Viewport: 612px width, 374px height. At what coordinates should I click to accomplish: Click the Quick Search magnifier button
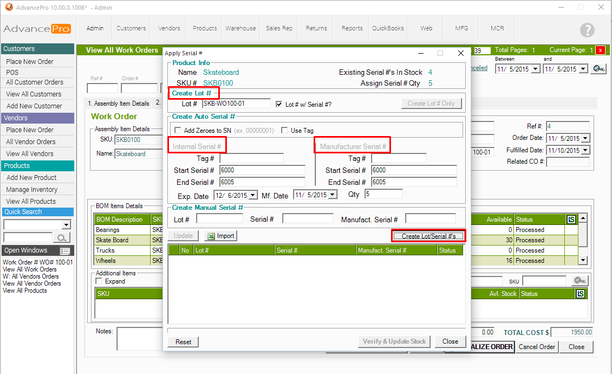click(x=62, y=237)
